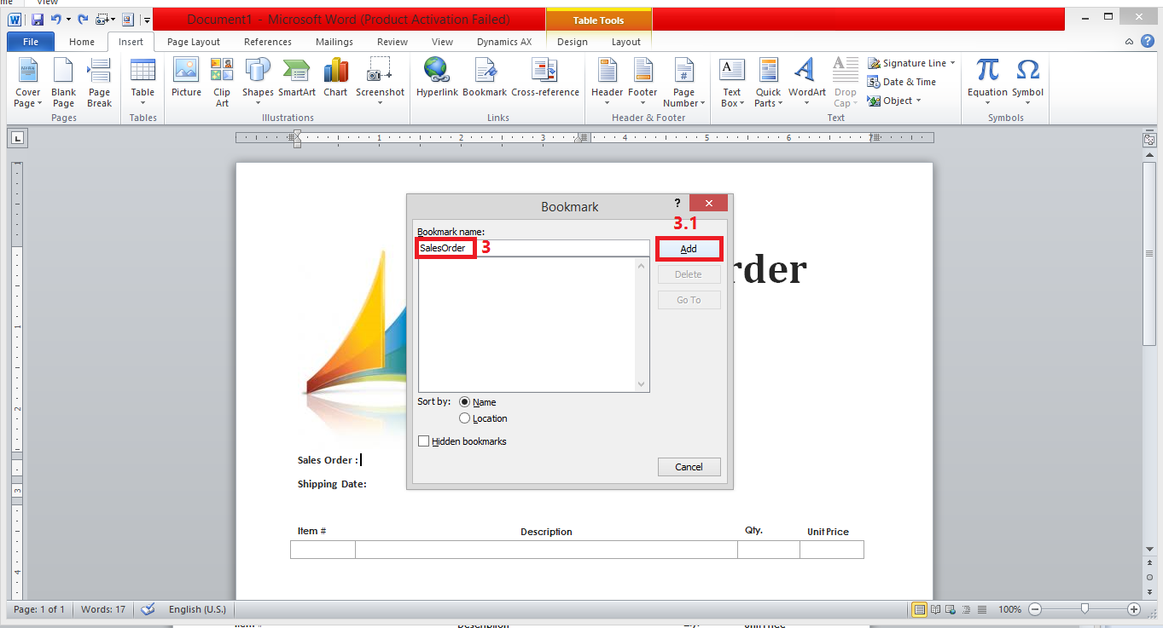Switch to the Page Layout tab
The width and height of the screenshot is (1163, 628).
(194, 42)
